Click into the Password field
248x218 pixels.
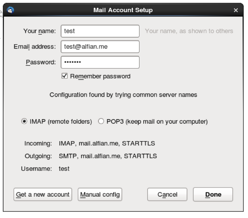coord(100,62)
